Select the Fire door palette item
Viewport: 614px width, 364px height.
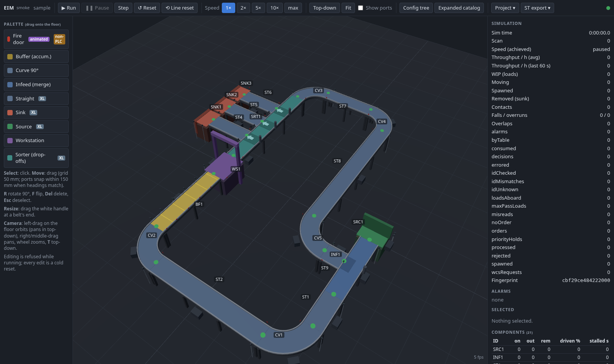click(x=36, y=39)
